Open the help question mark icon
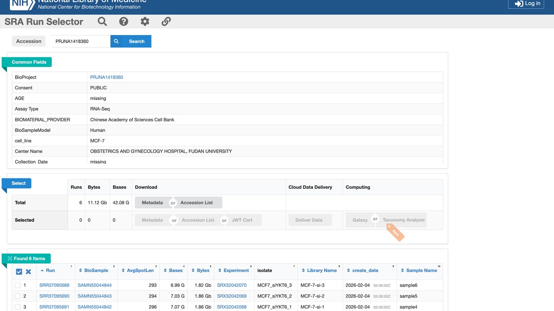The image size is (554, 311). (x=124, y=21)
